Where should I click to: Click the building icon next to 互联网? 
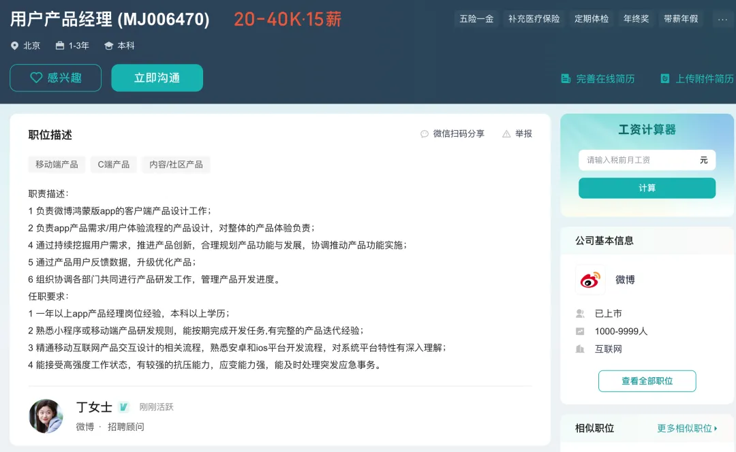(x=580, y=349)
